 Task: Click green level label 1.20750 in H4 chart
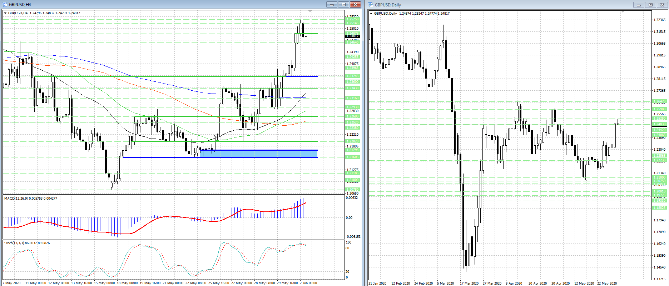[352, 189]
